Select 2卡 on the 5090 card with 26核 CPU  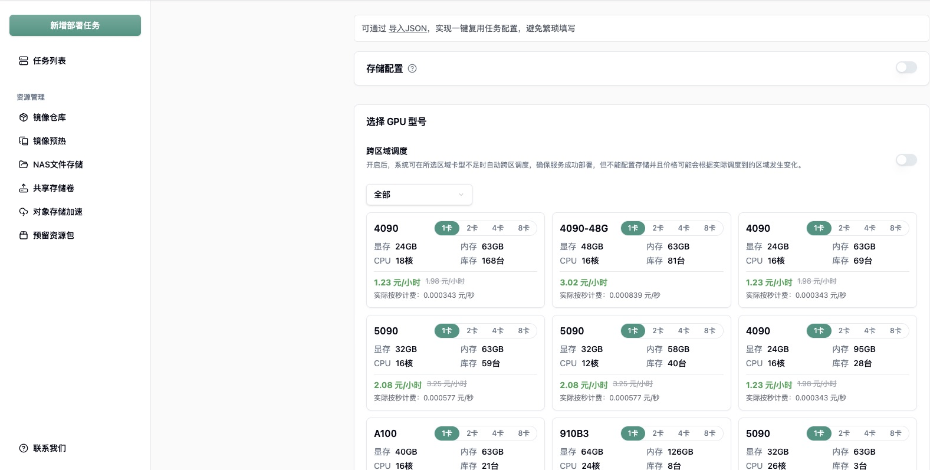click(844, 433)
